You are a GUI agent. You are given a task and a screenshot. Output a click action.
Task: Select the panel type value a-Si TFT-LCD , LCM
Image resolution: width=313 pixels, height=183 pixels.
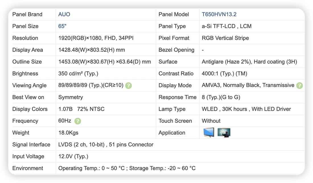coord(226,26)
